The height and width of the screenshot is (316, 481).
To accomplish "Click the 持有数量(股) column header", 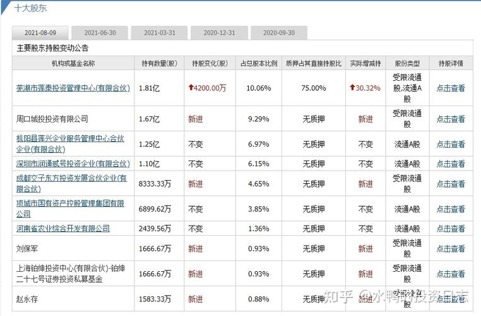I will coord(160,63).
